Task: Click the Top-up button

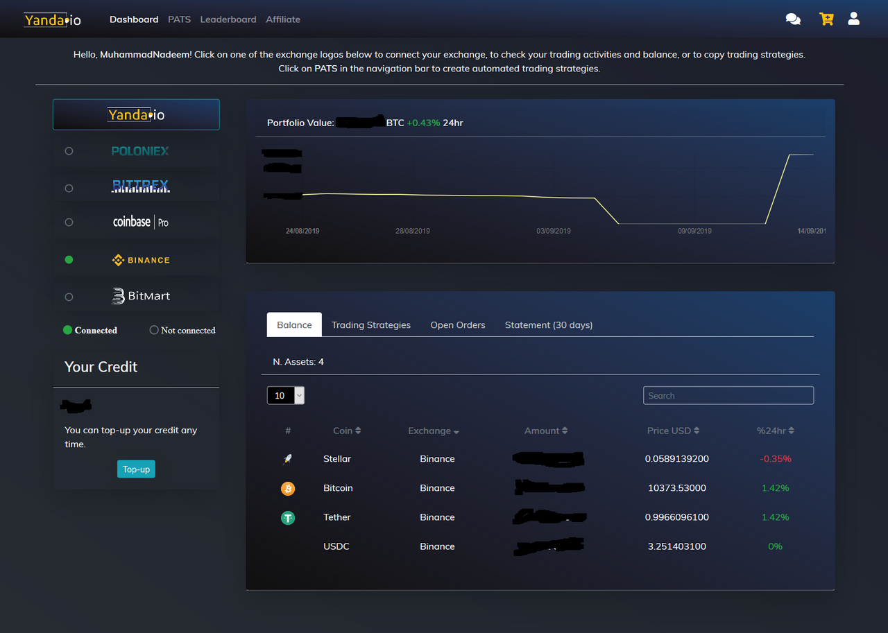Action: [136, 469]
